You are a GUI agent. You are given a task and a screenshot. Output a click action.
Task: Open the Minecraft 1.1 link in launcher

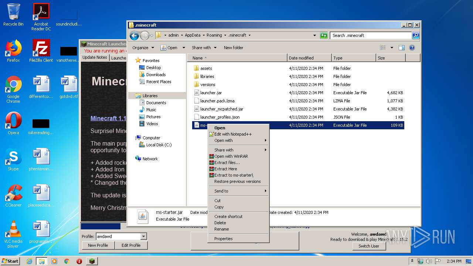pos(108,119)
